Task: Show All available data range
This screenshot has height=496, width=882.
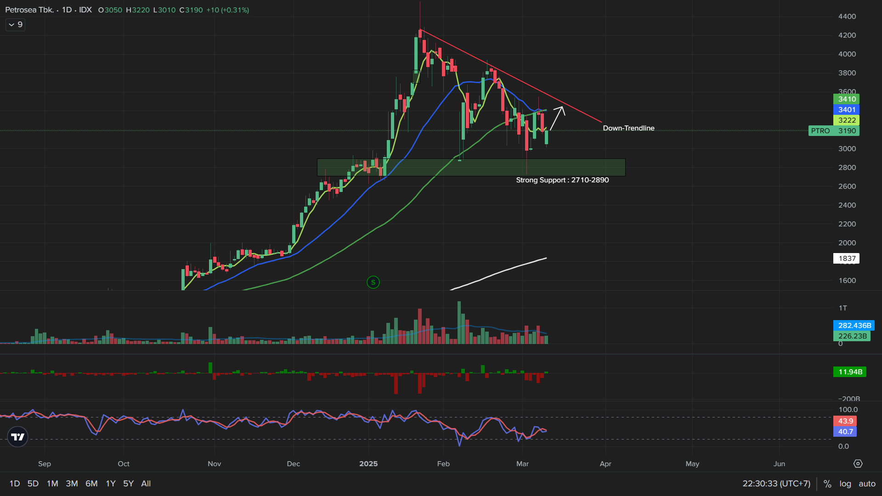Action: pyautogui.click(x=146, y=484)
